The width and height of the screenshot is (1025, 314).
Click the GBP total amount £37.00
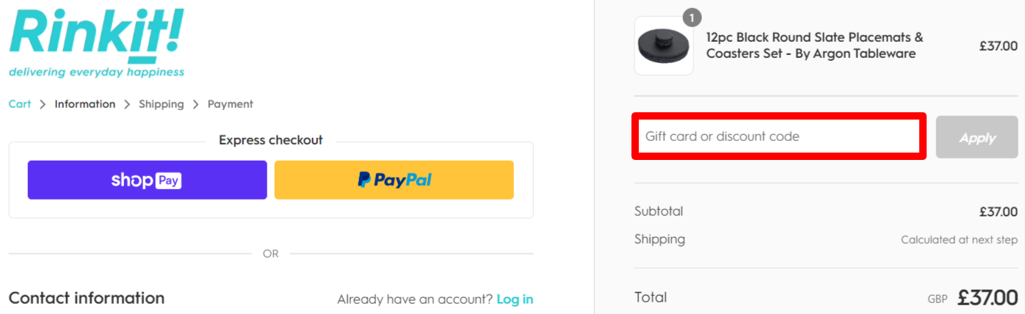[x=988, y=298]
